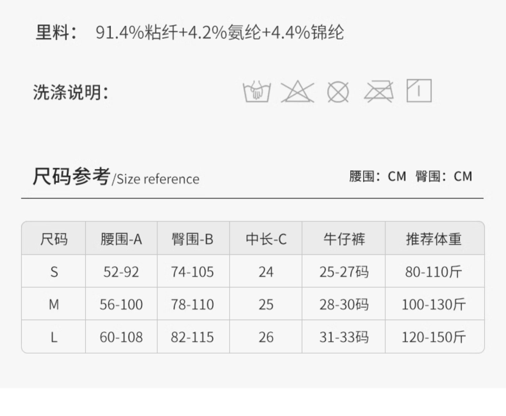Click jeans size 25-27码
This screenshot has width=506, height=416.
pos(344,272)
